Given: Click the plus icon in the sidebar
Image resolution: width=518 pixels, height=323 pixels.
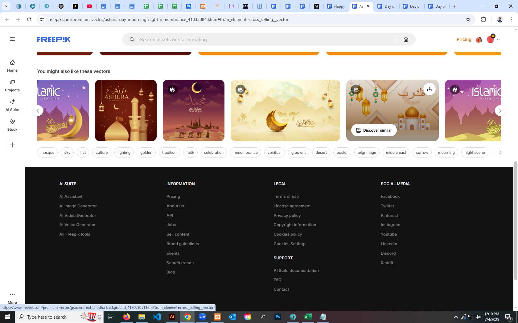Looking at the screenshot, I should click(x=12, y=145).
